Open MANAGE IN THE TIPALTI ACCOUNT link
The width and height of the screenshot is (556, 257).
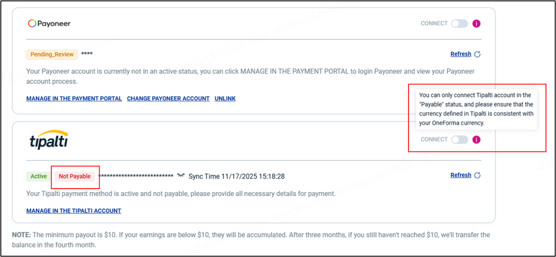coord(74,211)
